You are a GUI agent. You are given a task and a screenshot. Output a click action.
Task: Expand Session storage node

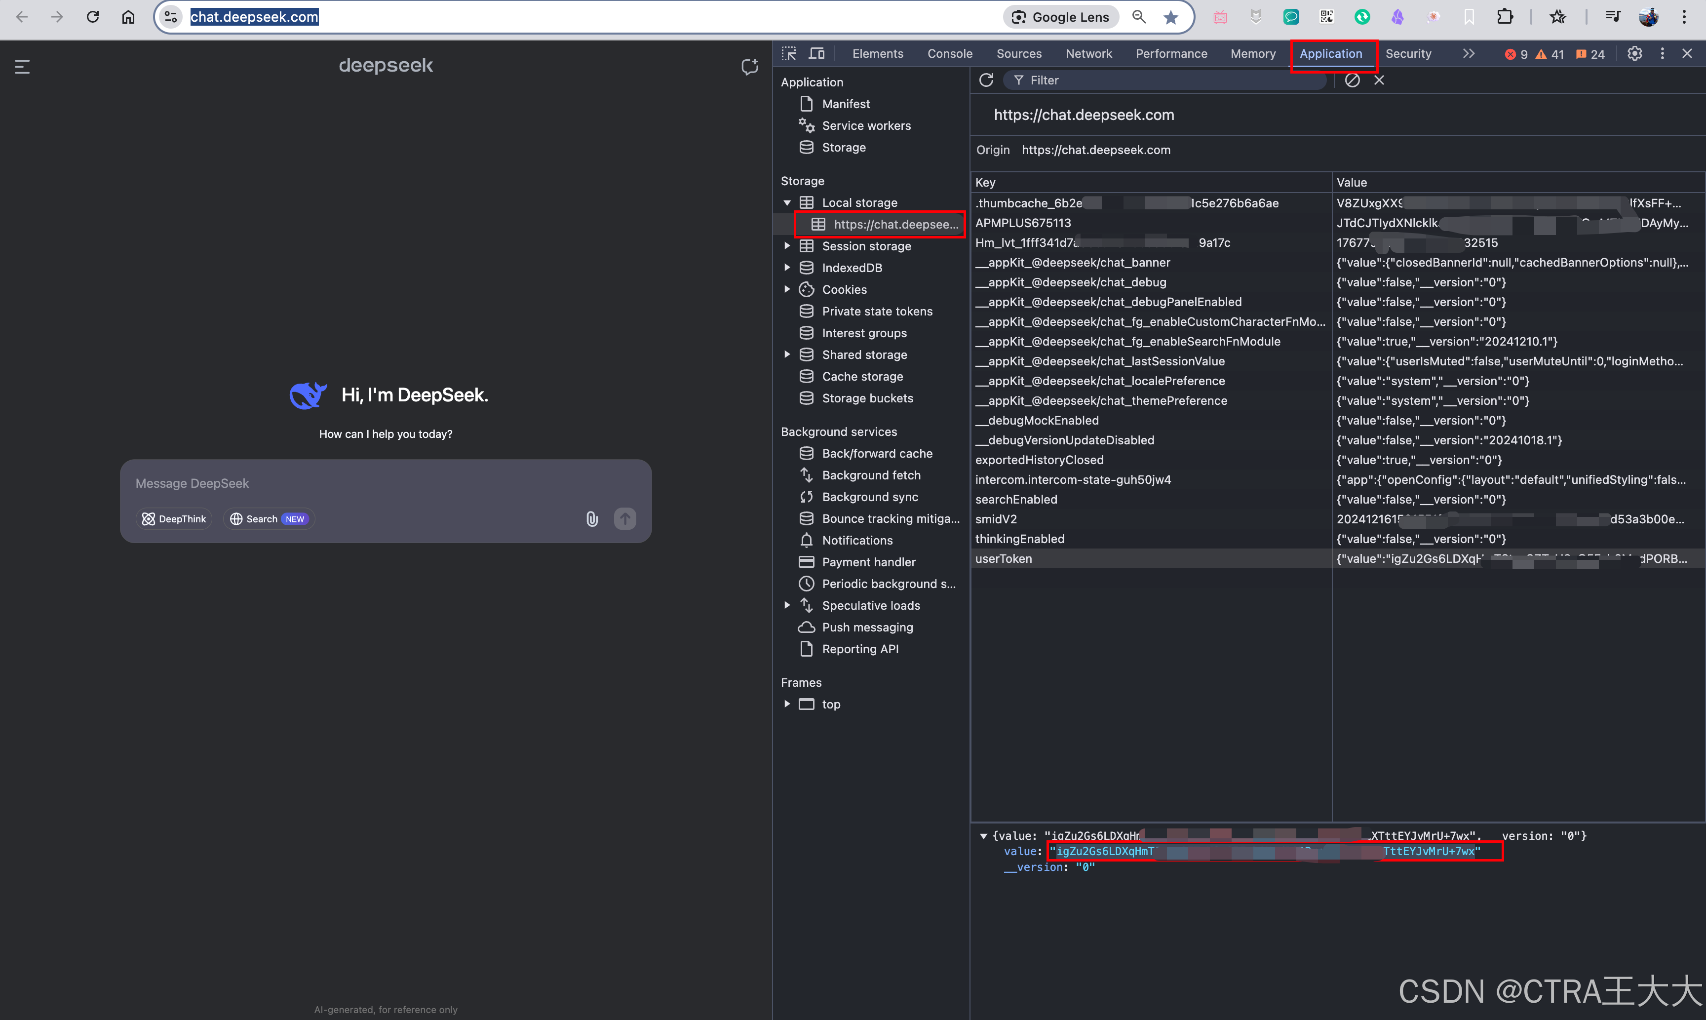tap(787, 246)
